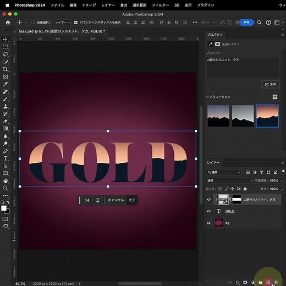Collapse the Variations section
The width and height of the screenshot is (286, 286).
tap(207, 97)
